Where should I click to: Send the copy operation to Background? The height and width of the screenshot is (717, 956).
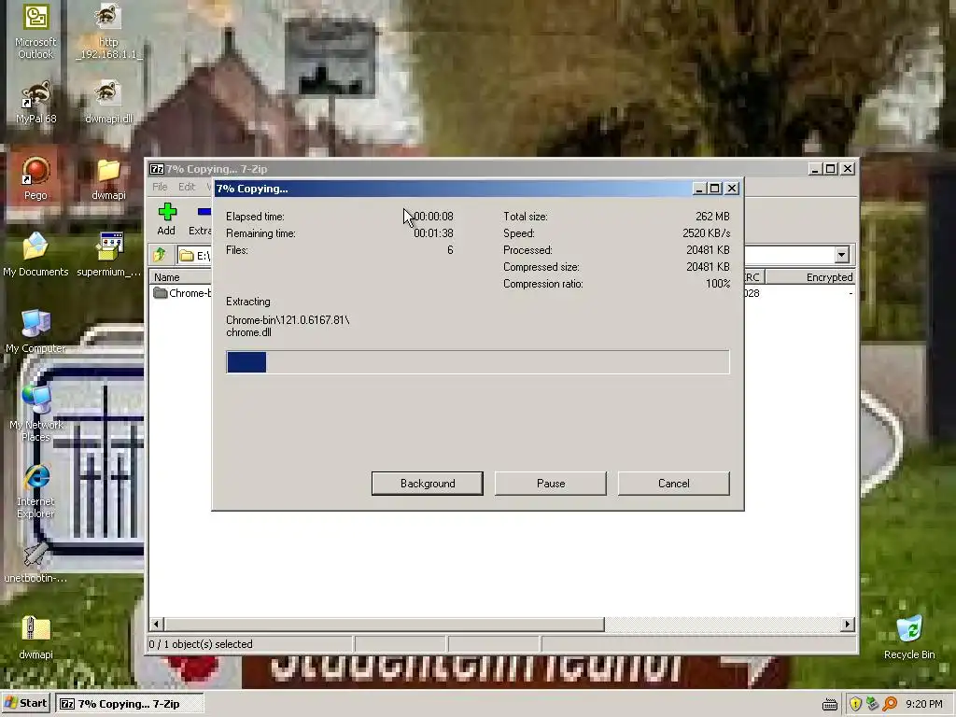pyautogui.click(x=428, y=484)
